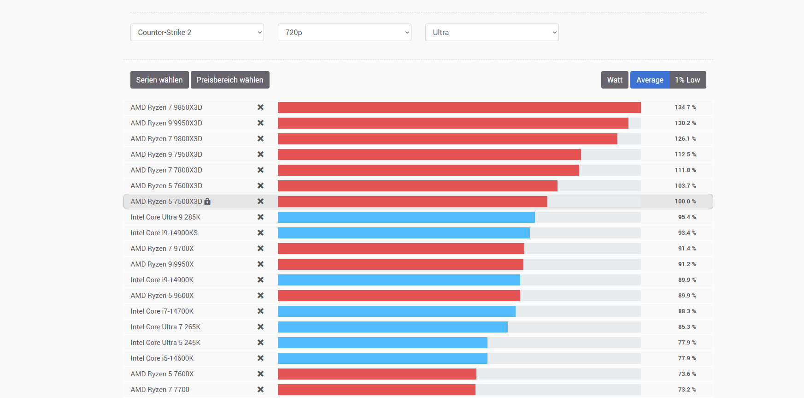Click the 73.6 % value
The height and width of the screenshot is (398, 804).
pos(687,374)
